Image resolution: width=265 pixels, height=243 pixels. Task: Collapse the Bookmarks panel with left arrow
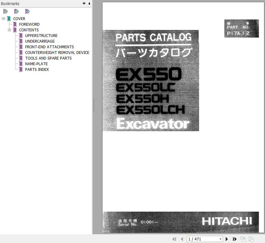click(89, 3)
